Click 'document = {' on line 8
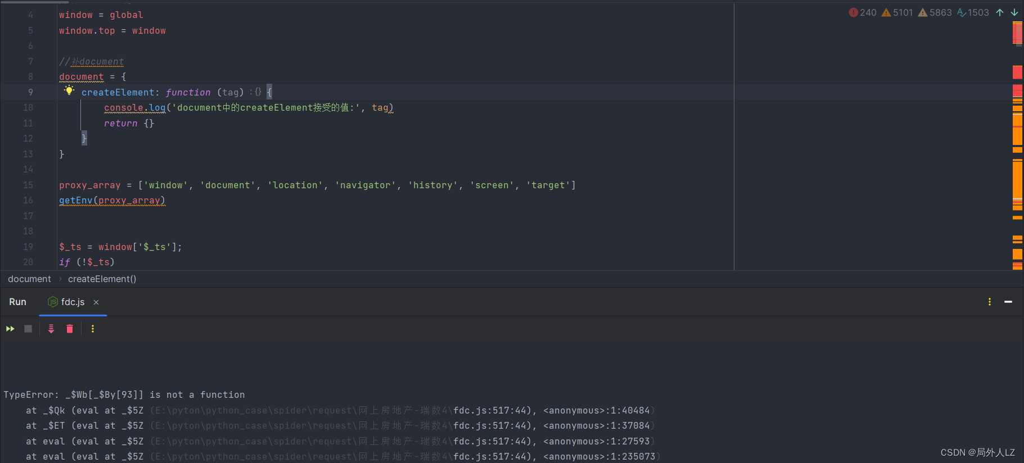Screen dimensions: 1024x463 pyautogui.click(x=93, y=77)
